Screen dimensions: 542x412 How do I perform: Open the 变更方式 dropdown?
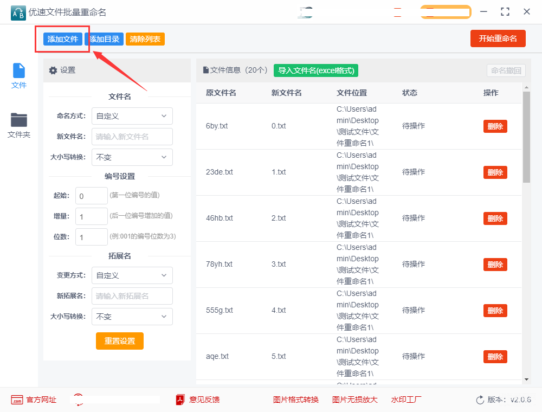pos(132,275)
